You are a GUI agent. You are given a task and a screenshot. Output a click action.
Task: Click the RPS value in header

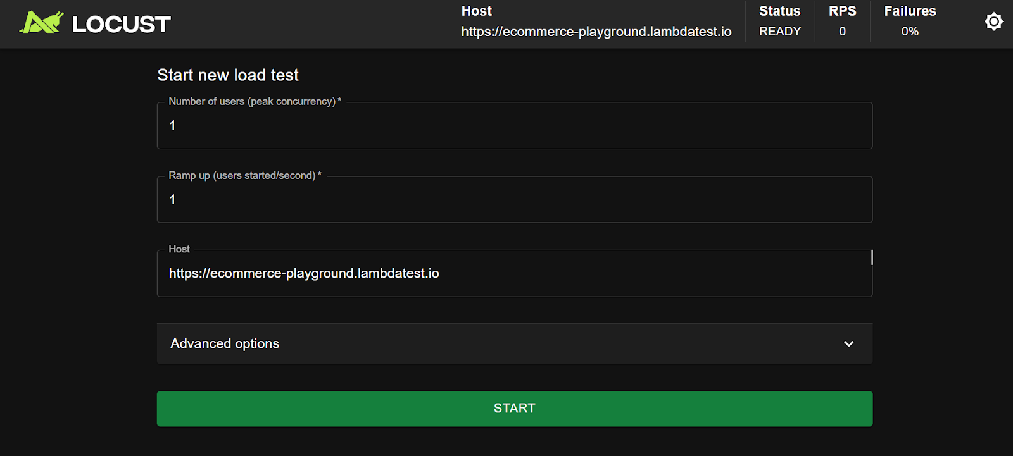click(x=842, y=32)
